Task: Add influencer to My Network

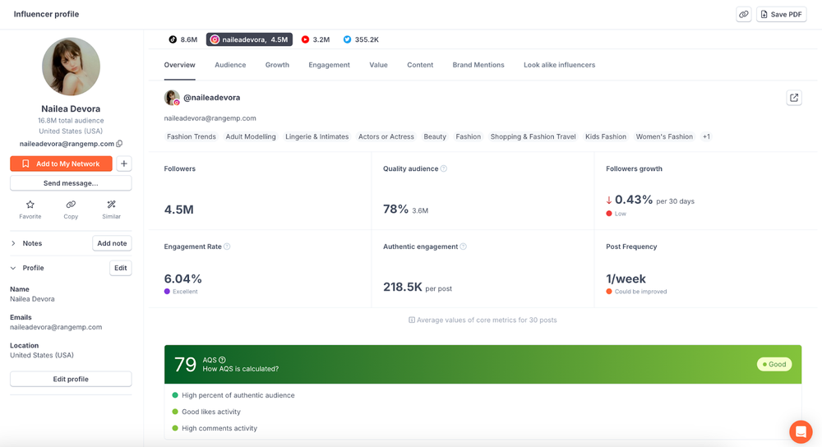Action: click(x=61, y=164)
